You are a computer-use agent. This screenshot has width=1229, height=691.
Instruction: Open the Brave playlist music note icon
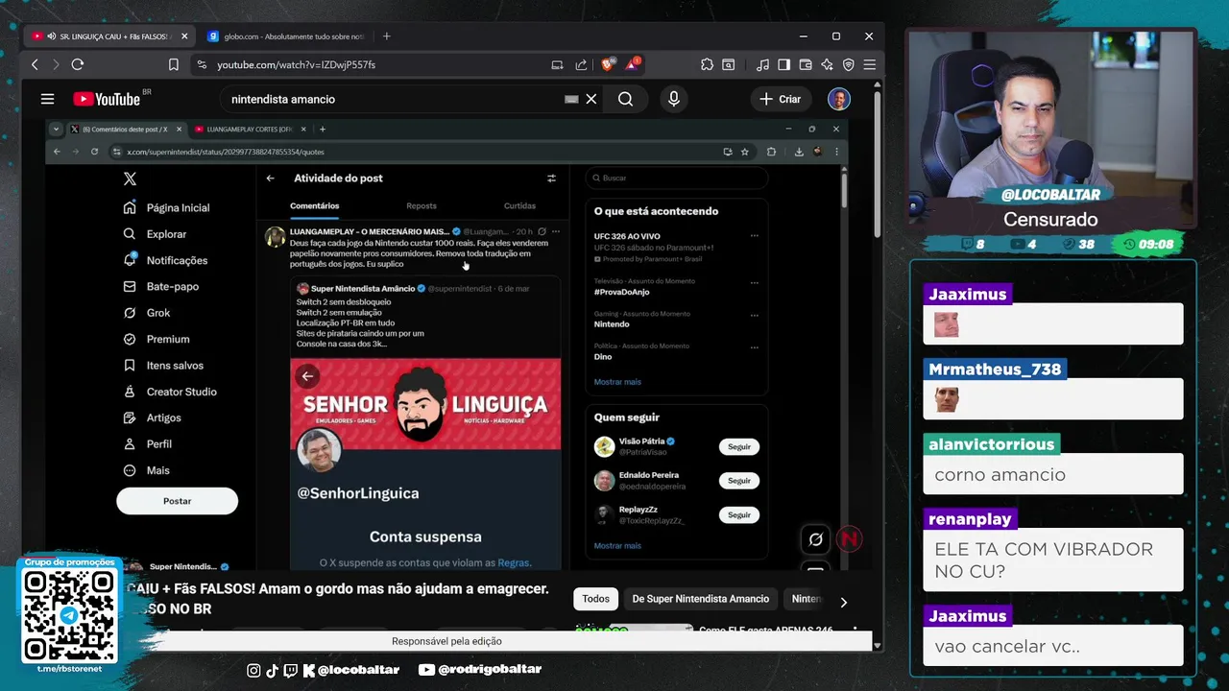pyautogui.click(x=762, y=64)
